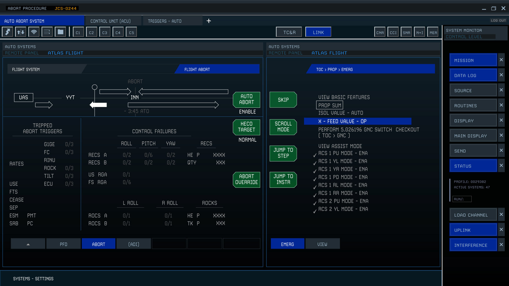Click the RUN/: input field

[x=462, y=199]
